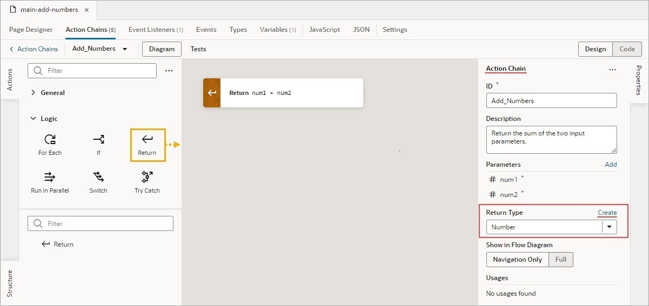
Task: Click the num1 number type icon
Action: pos(492,180)
